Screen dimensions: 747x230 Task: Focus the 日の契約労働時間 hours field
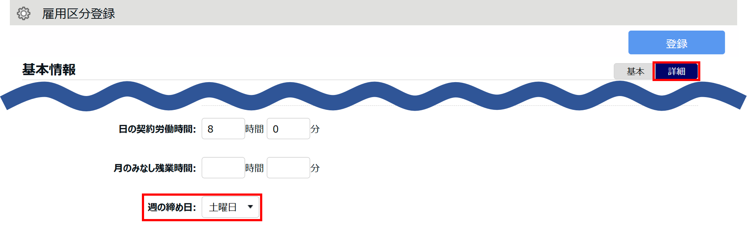coord(223,129)
